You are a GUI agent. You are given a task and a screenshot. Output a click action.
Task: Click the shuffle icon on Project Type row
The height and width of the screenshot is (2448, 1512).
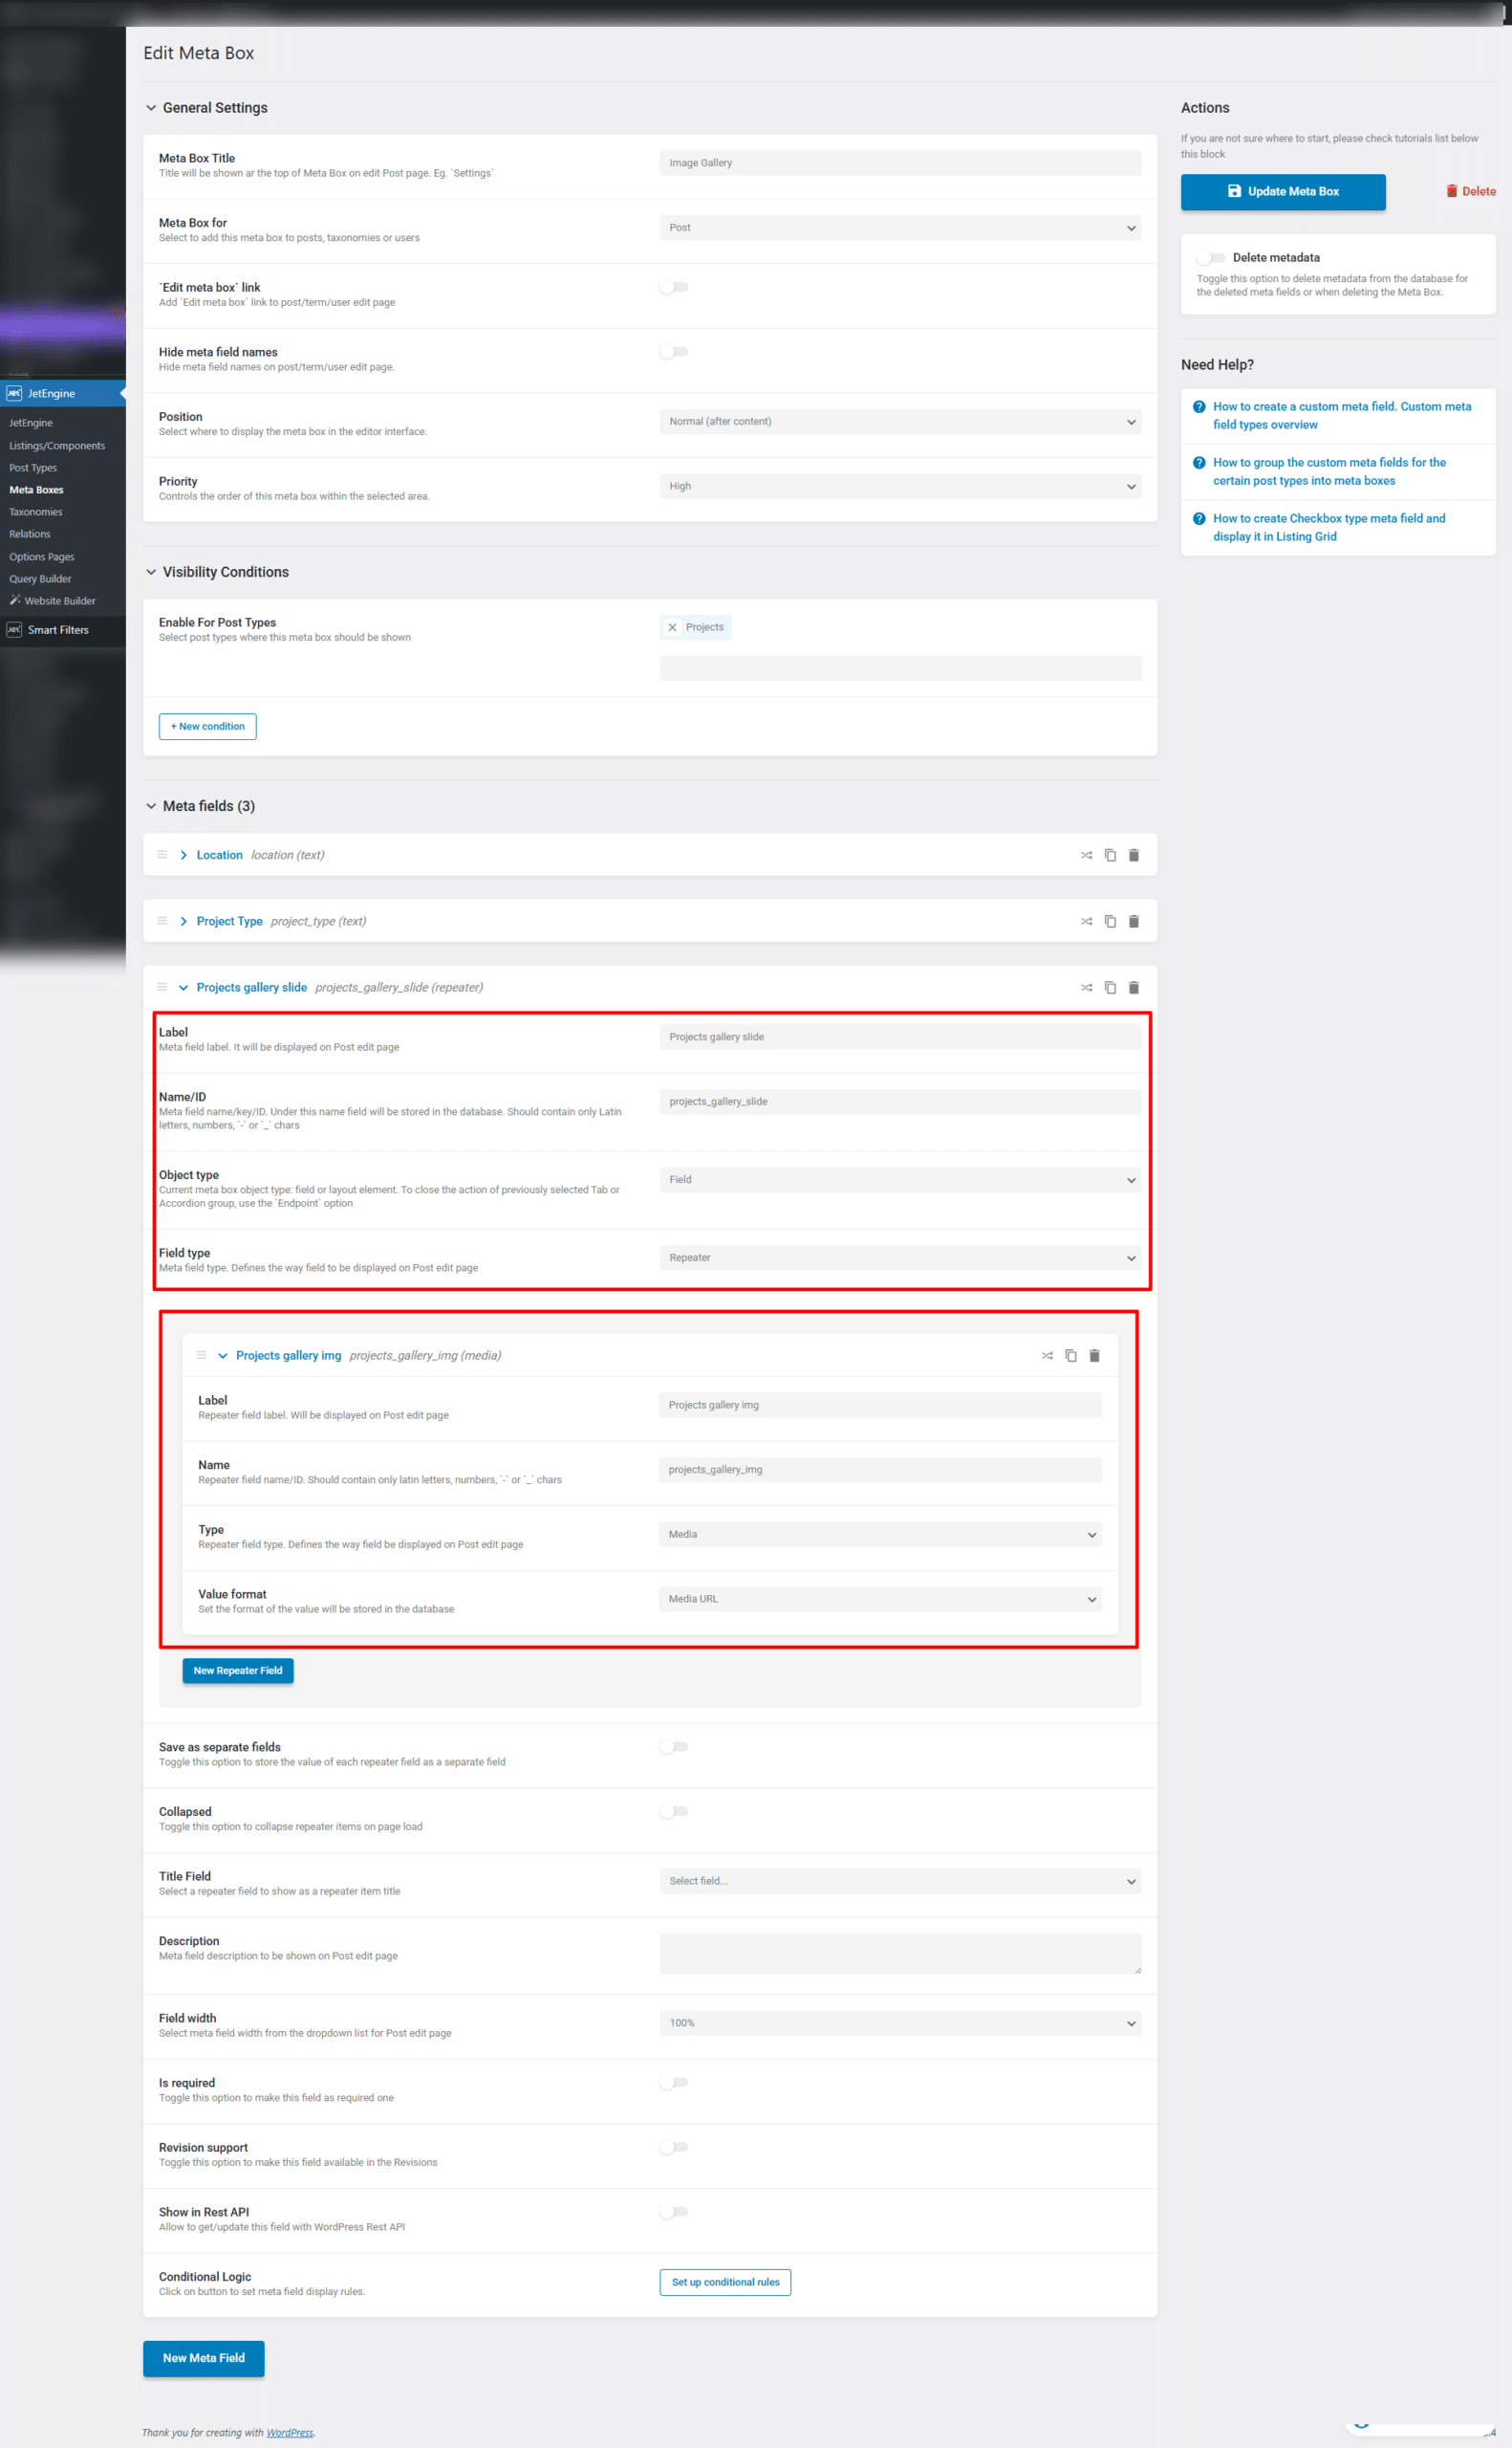pyautogui.click(x=1086, y=920)
